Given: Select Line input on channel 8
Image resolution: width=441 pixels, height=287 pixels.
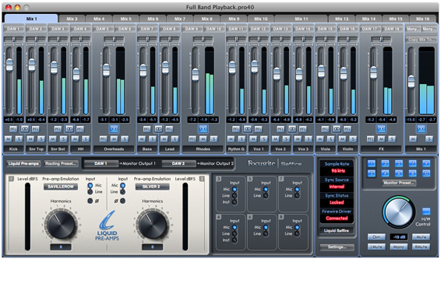Looking at the screenshot, I should pyautogui.click(x=297, y=233).
